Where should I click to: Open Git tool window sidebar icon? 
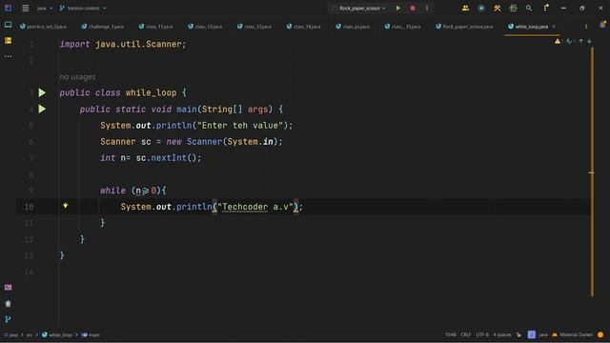tap(8, 319)
